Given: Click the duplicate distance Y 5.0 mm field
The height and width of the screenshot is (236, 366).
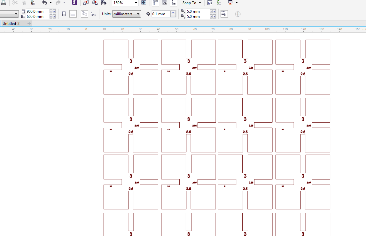Looking at the screenshot, I should pos(198,17).
